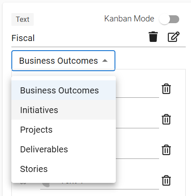Delete the Fiscal field with solid trash icon
The height and width of the screenshot is (196, 191).
(153, 37)
